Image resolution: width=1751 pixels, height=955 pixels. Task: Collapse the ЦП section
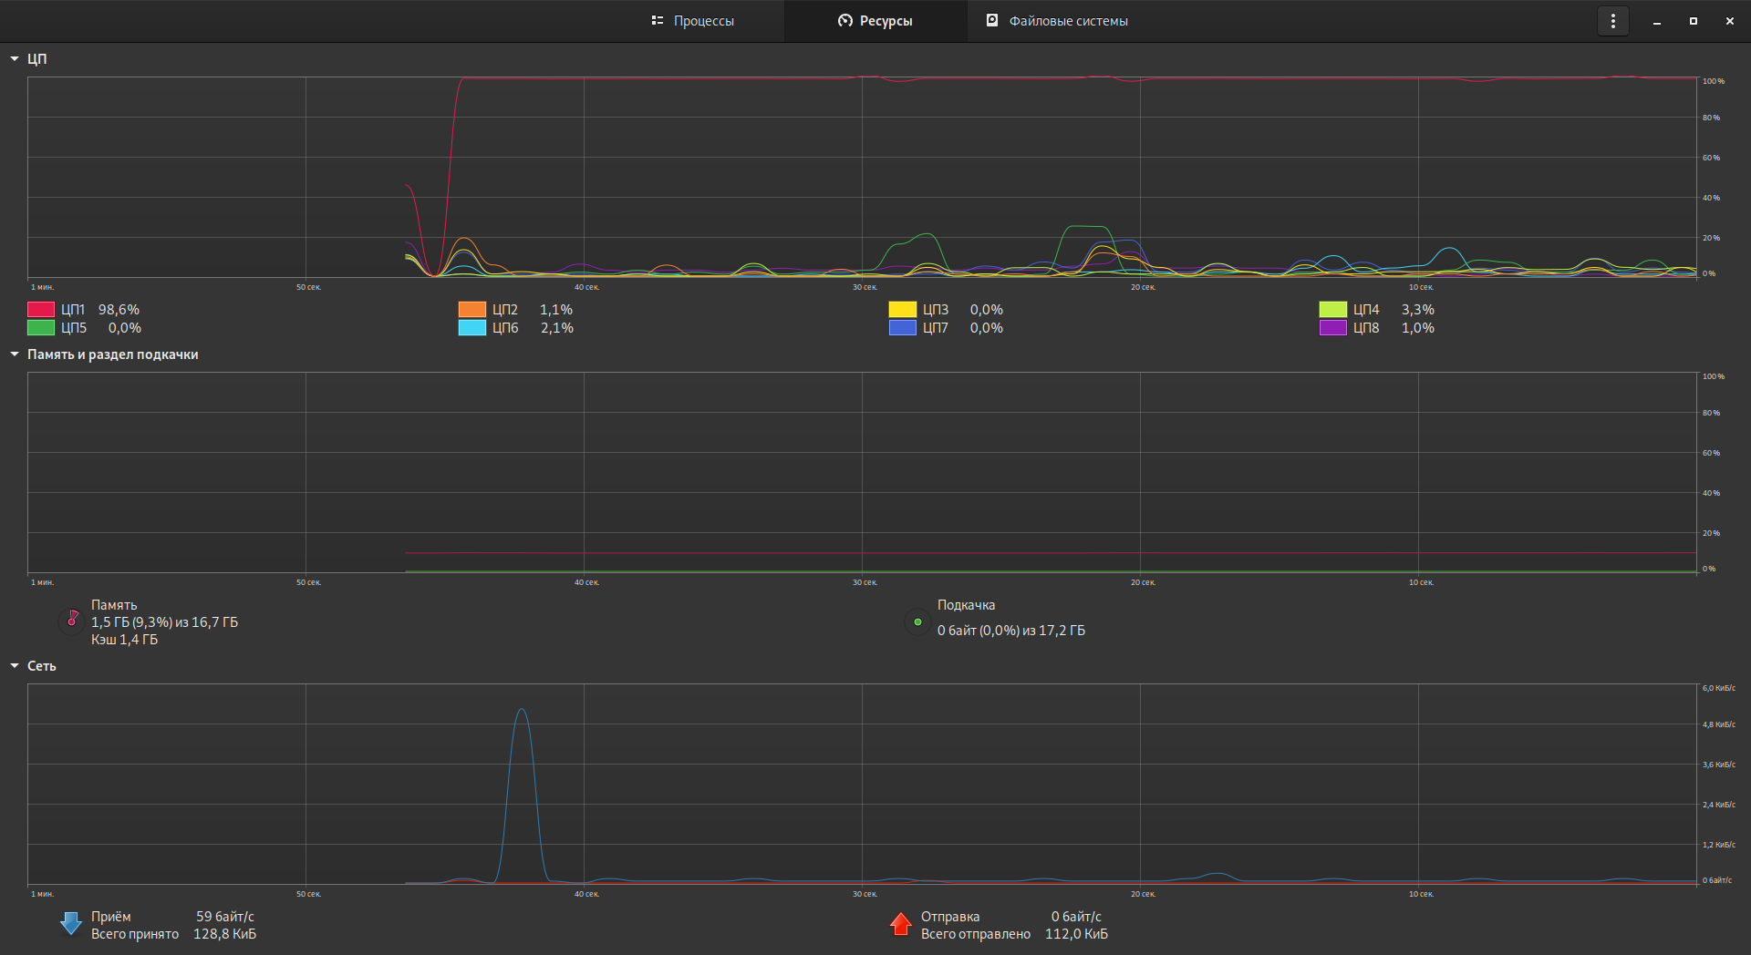coord(15,58)
